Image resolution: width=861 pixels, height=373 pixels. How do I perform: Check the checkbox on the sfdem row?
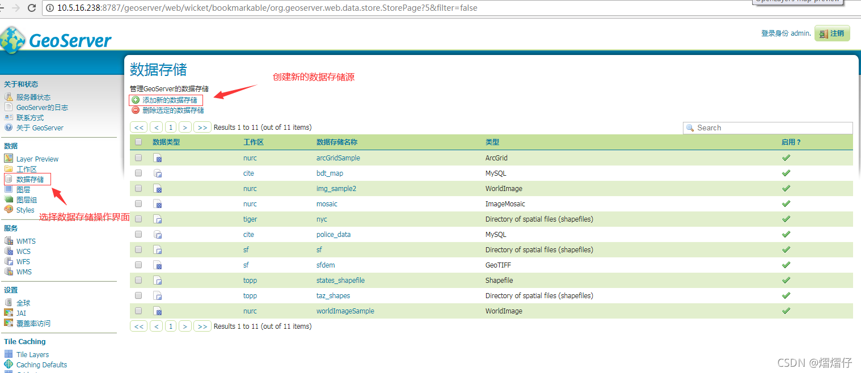pyautogui.click(x=138, y=265)
